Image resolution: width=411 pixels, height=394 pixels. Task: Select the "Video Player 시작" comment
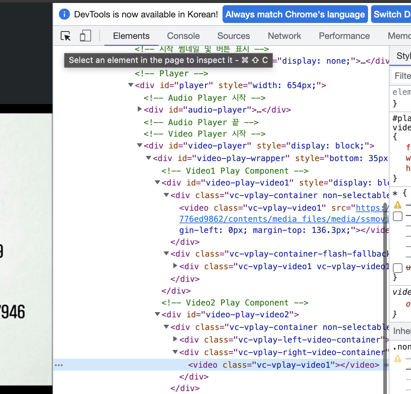204,134
